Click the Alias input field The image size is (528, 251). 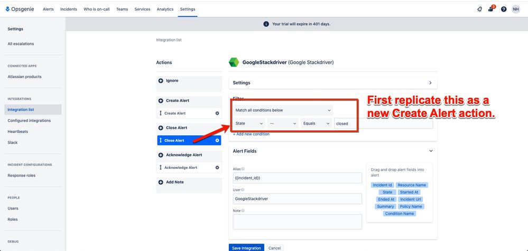click(x=298, y=178)
